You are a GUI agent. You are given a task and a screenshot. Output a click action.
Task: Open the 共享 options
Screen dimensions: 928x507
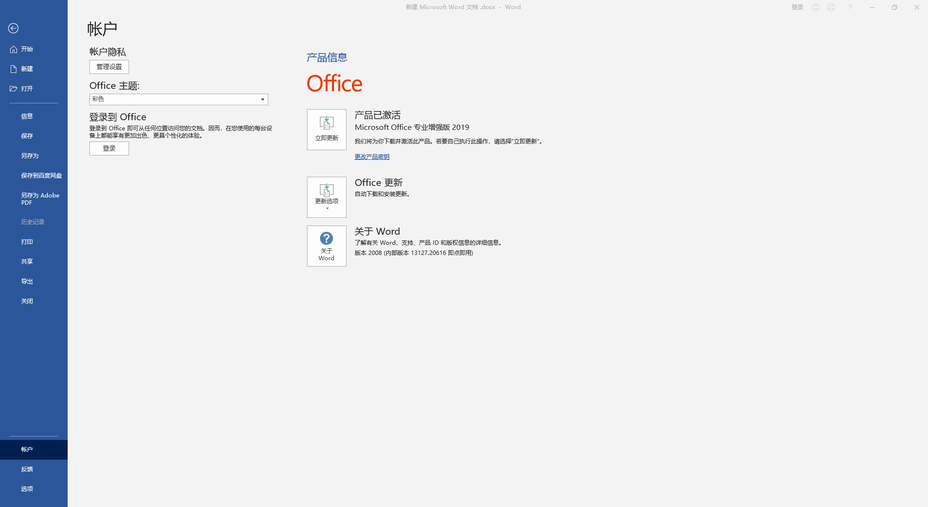[x=34, y=262]
